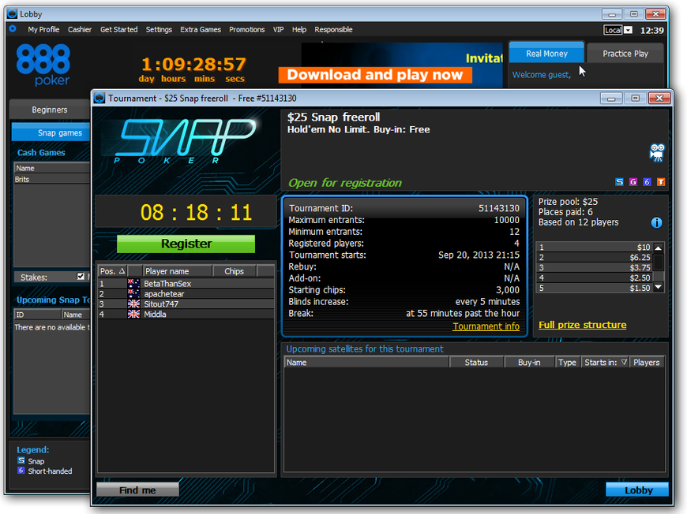
Task: Sort satellites by Type column
Action: [568, 362]
